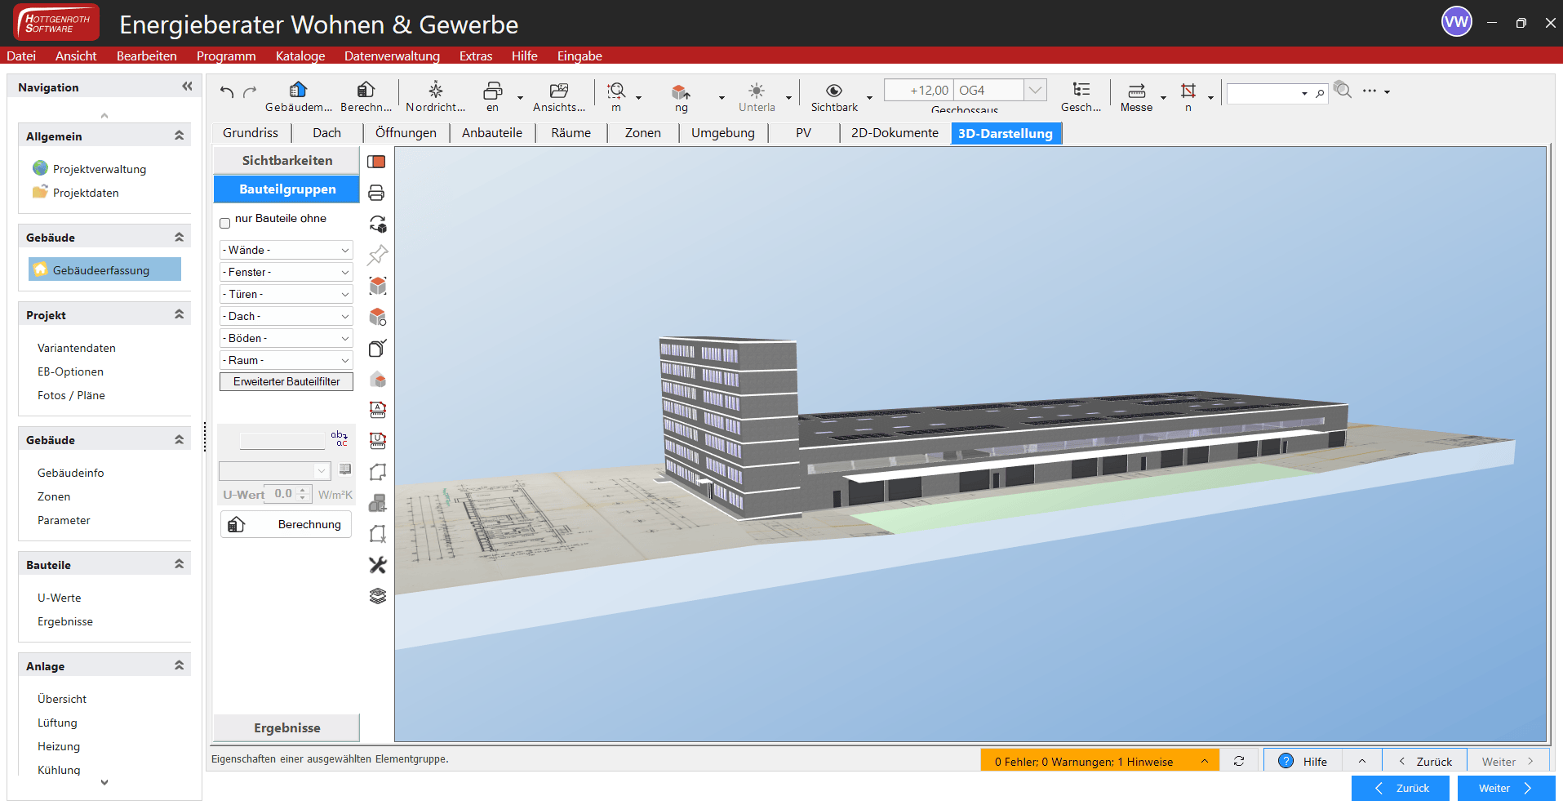
Task: Click the blue Weiter button
Action: click(1506, 788)
